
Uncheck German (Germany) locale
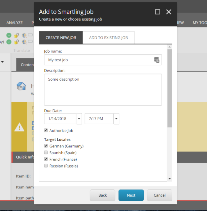(46, 146)
